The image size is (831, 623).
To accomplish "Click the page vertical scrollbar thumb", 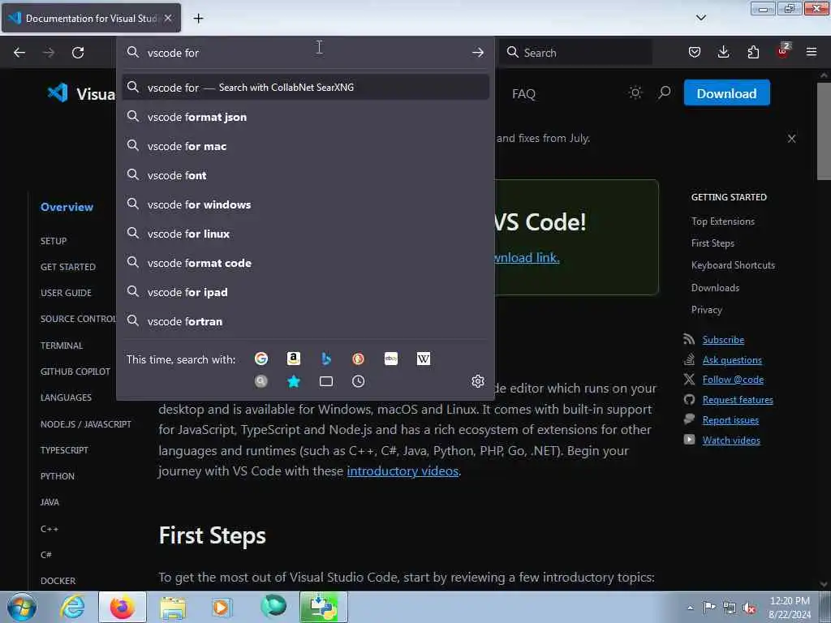I will coord(824,131).
